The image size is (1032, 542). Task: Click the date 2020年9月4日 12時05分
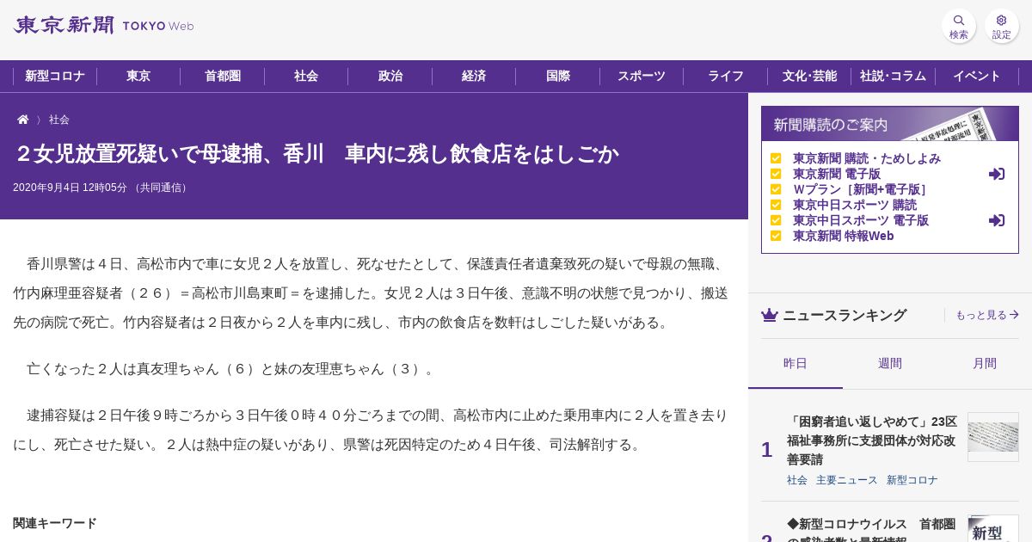click(x=70, y=188)
